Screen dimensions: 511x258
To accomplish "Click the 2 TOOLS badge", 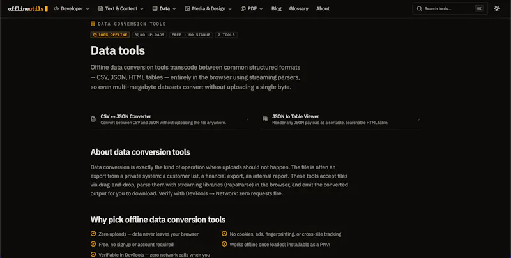I will tap(226, 35).
